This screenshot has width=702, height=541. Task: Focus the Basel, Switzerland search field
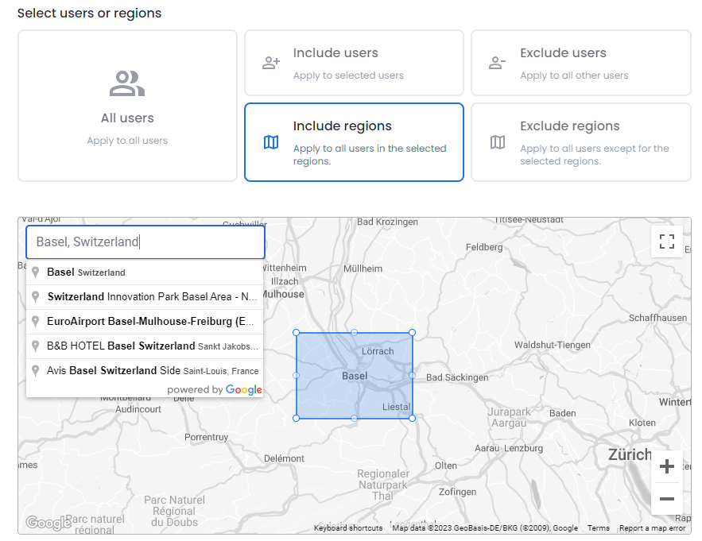point(145,242)
